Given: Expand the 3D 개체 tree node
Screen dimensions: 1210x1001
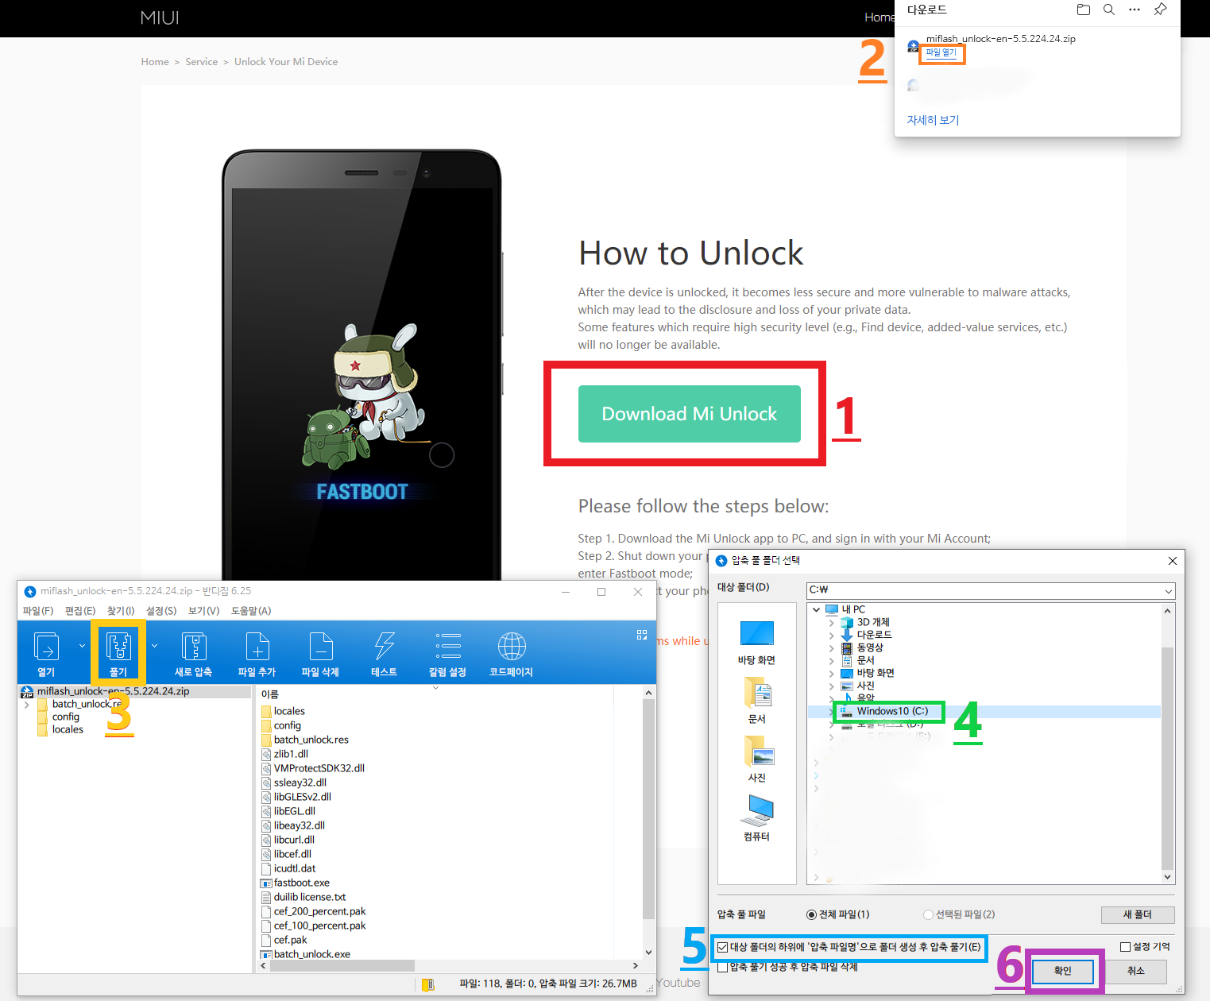Looking at the screenshot, I should click(x=831, y=622).
